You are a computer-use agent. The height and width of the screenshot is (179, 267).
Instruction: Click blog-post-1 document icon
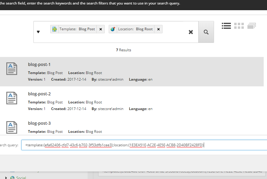12,69
